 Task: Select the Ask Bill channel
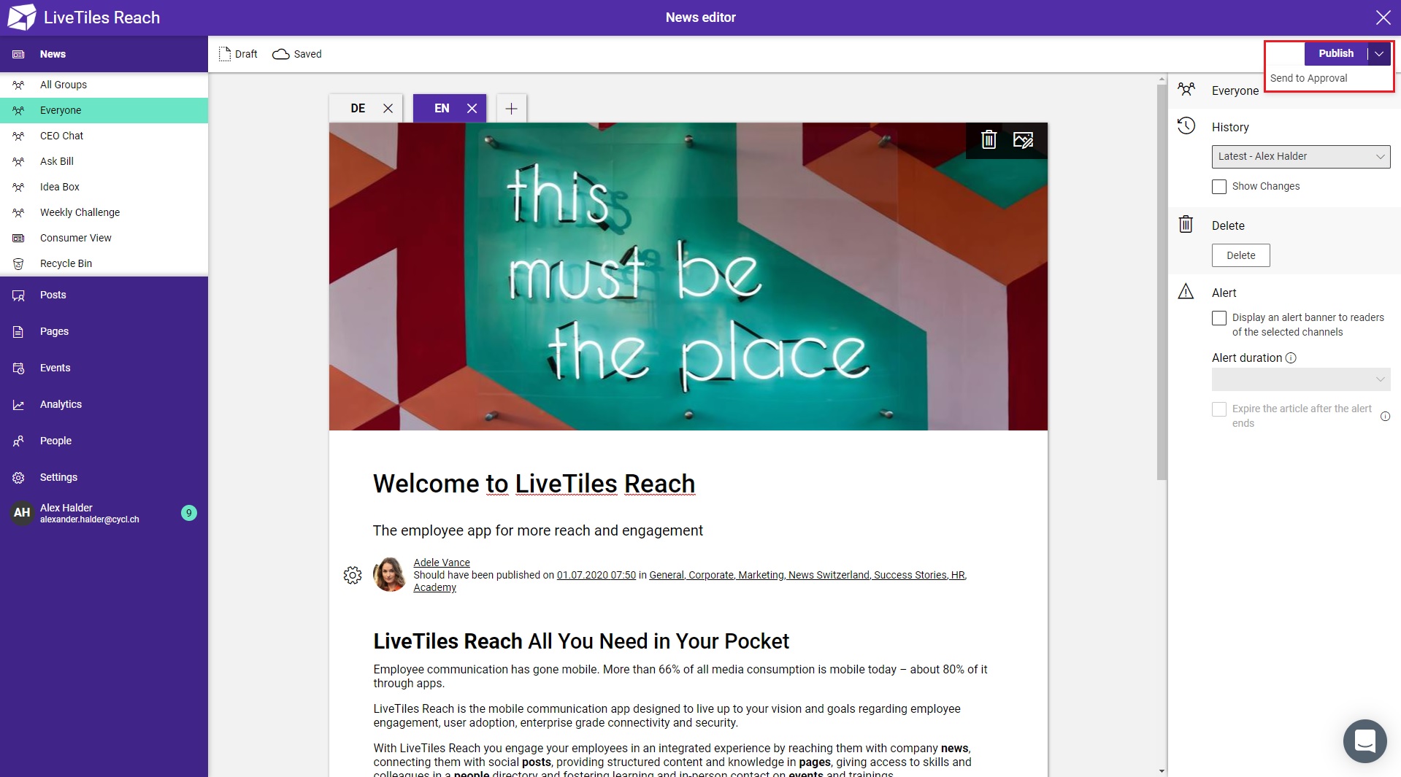click(x=104, y=161)
